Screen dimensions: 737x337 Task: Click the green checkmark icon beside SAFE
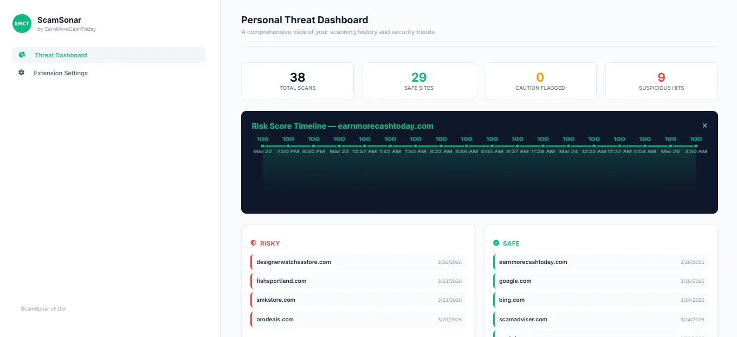[496, 243]
